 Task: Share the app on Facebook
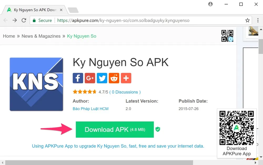click(78, 78)
